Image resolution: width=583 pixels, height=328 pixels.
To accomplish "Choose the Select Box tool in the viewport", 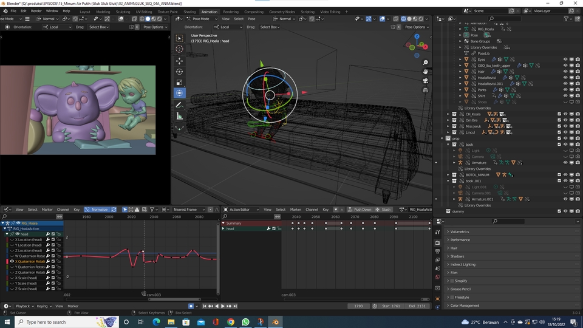I will (x=180, y=38).
